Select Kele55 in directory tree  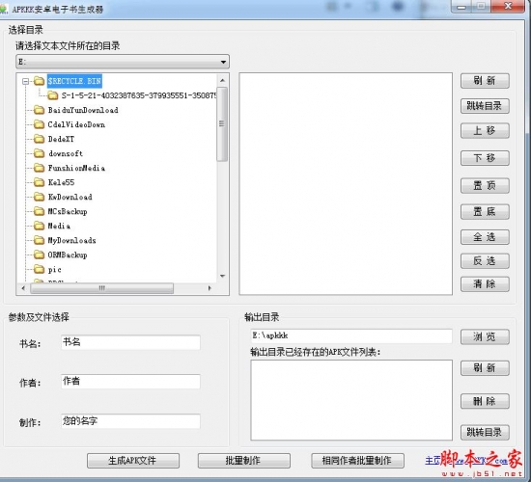tap(61, 182)
